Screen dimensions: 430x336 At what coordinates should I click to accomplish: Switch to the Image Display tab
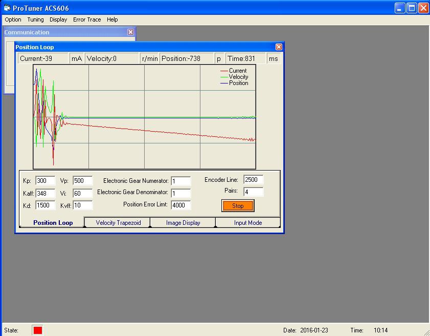coord(183,222)
